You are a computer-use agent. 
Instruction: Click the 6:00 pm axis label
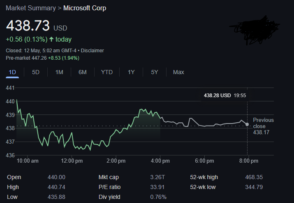point(204,161)
